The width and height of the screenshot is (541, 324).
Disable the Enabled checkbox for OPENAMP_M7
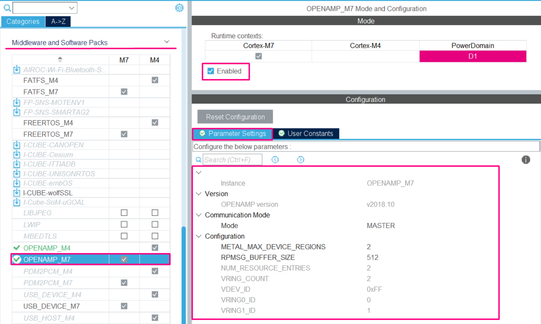click(x=210, y=71)
